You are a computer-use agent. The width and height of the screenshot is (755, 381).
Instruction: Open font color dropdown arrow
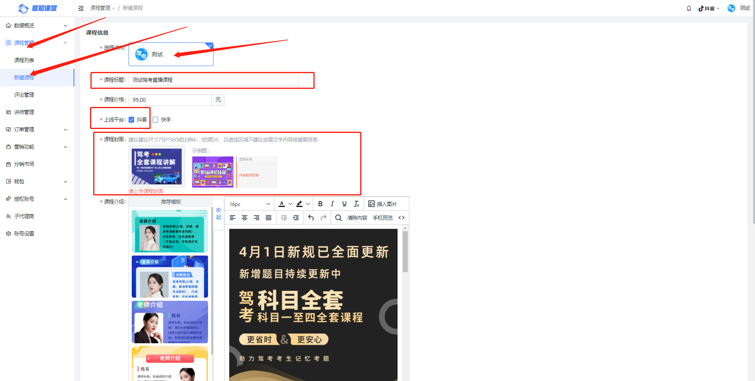(x=290, y=204)
